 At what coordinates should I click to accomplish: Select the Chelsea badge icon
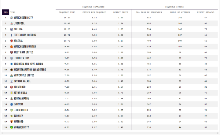tap(12, 29)
